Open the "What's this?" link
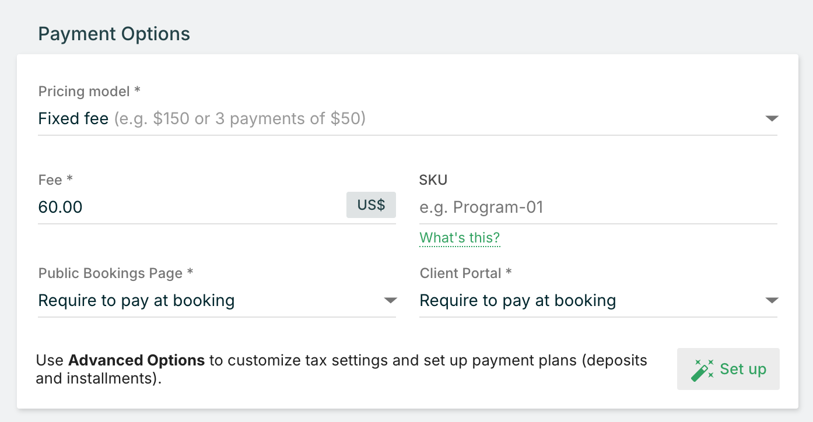Viewport: 813px width, 422px height. [x=460, y=238]
